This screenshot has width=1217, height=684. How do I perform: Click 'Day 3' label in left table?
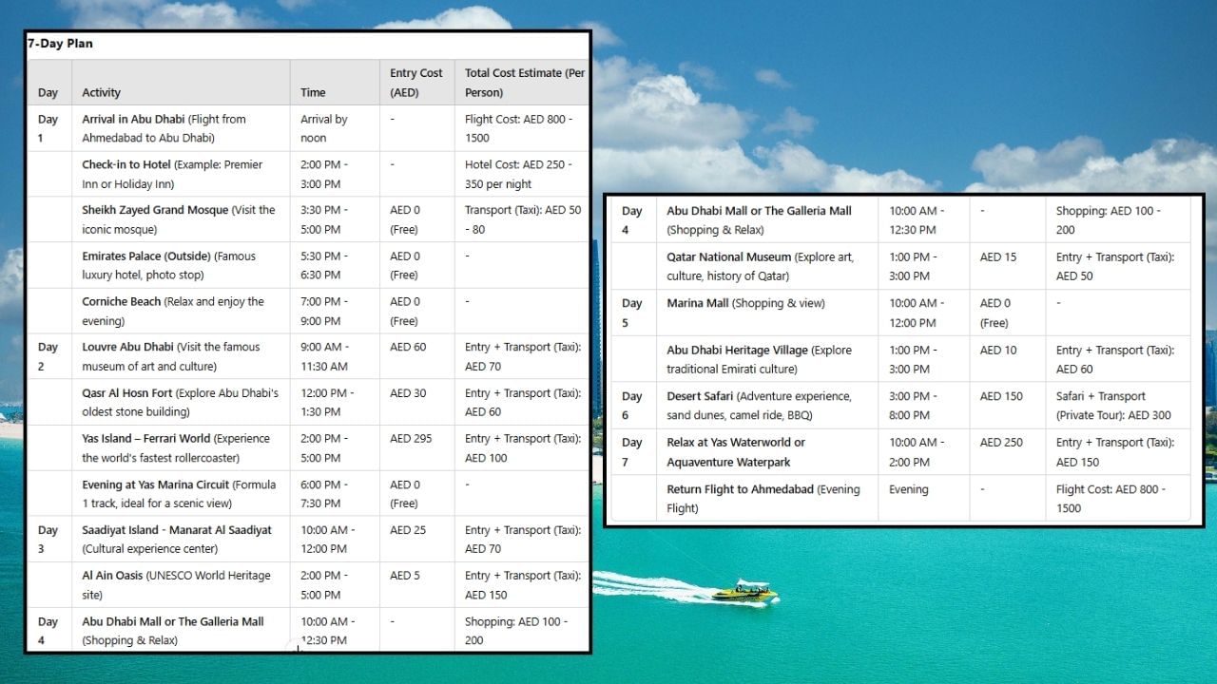48,539
